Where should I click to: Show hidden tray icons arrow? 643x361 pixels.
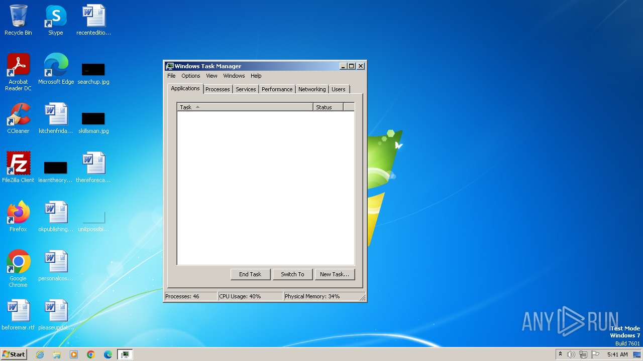[560, 354]
